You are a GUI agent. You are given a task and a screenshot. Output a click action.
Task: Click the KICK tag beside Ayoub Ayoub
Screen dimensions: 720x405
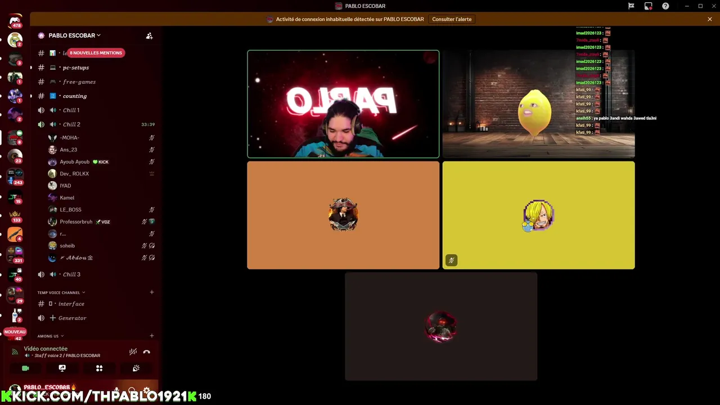(101, 162)
